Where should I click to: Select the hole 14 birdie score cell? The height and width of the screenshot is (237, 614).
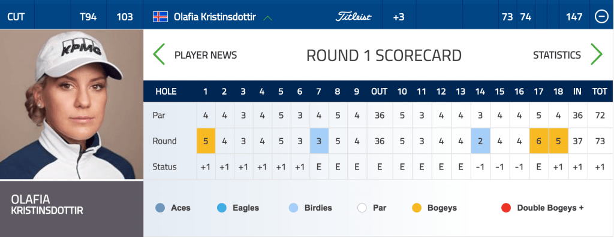(480, 141)
